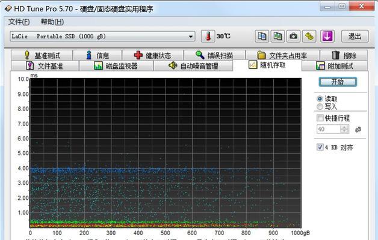Screen dimensions: 378x240
Task: Open the 文件基准 file benchmark tab
Action: click(x=45, y=66)
